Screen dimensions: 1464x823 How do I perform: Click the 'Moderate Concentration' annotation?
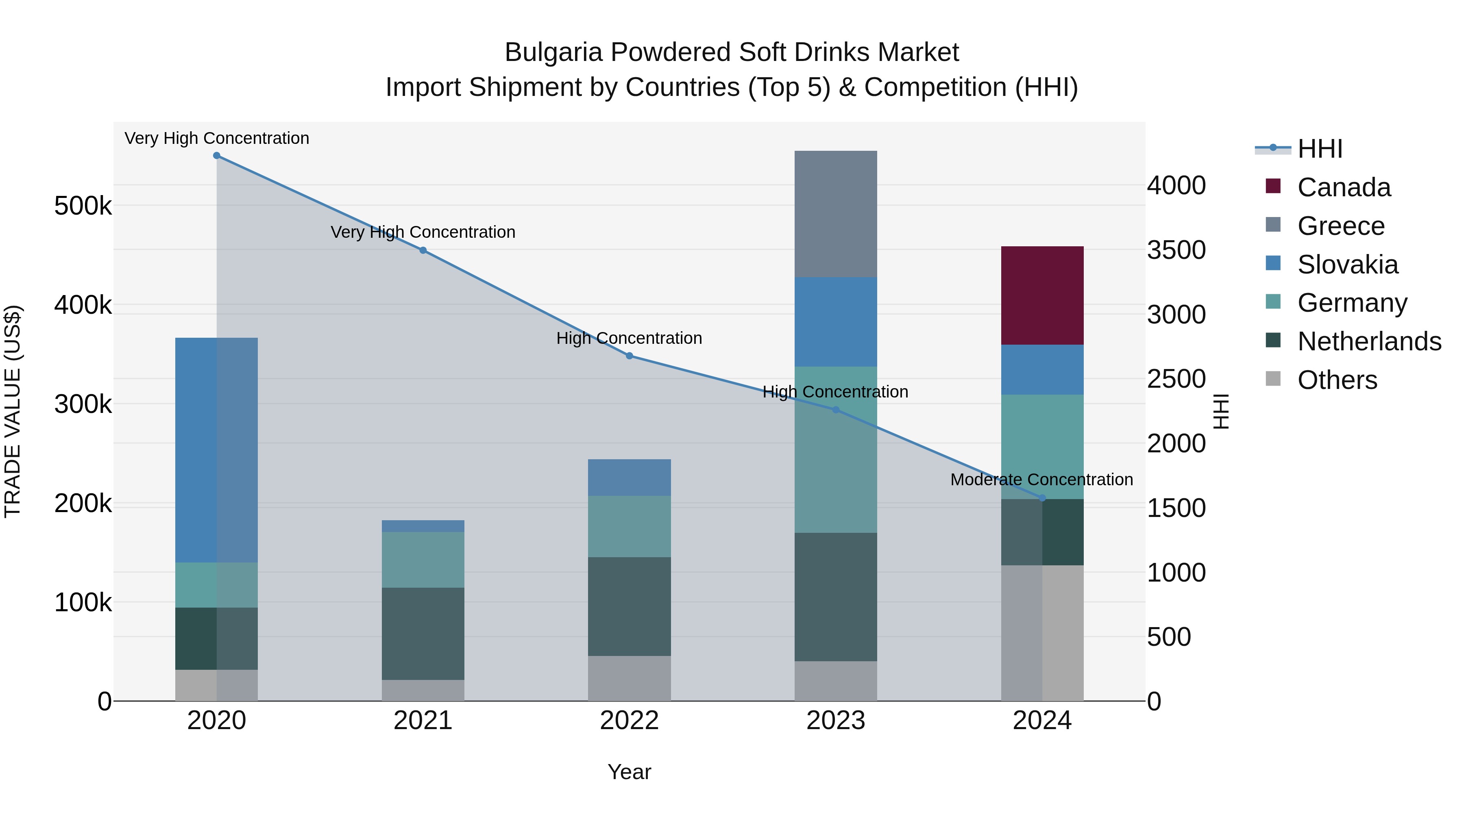[x=1042, y=480]
